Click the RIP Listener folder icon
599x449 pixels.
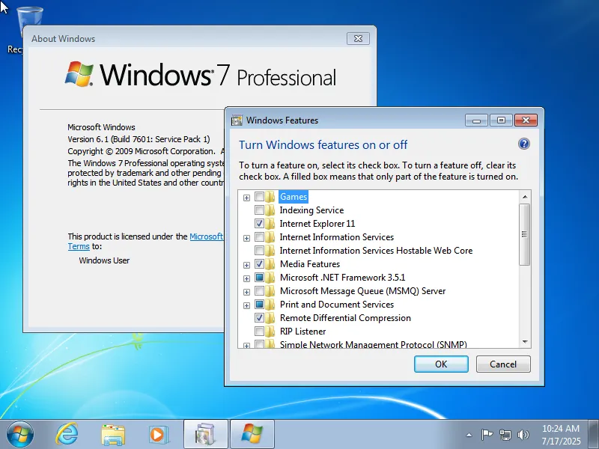[x=270, y=331]
